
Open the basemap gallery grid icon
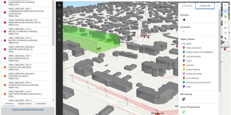click(x=225, y=17)
